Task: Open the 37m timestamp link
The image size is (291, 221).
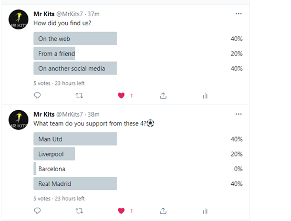Action: (x=93, y=14)
